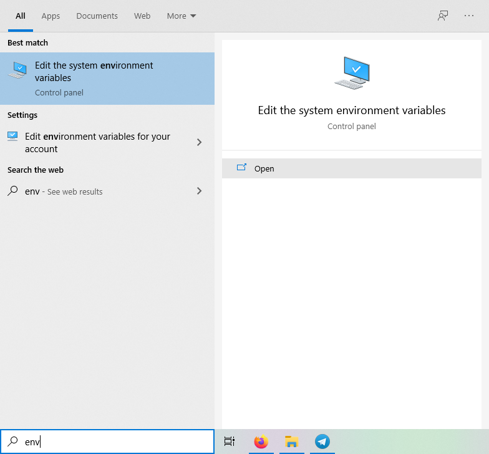
Task: Launch Firefox from the taskbar
Action: coord(261,442)
